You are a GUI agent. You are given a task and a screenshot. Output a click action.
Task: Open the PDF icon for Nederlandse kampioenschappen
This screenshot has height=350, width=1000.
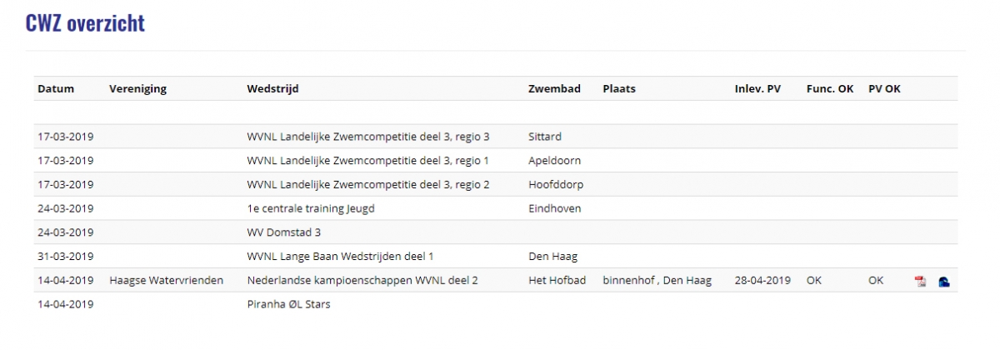(921, 281)
